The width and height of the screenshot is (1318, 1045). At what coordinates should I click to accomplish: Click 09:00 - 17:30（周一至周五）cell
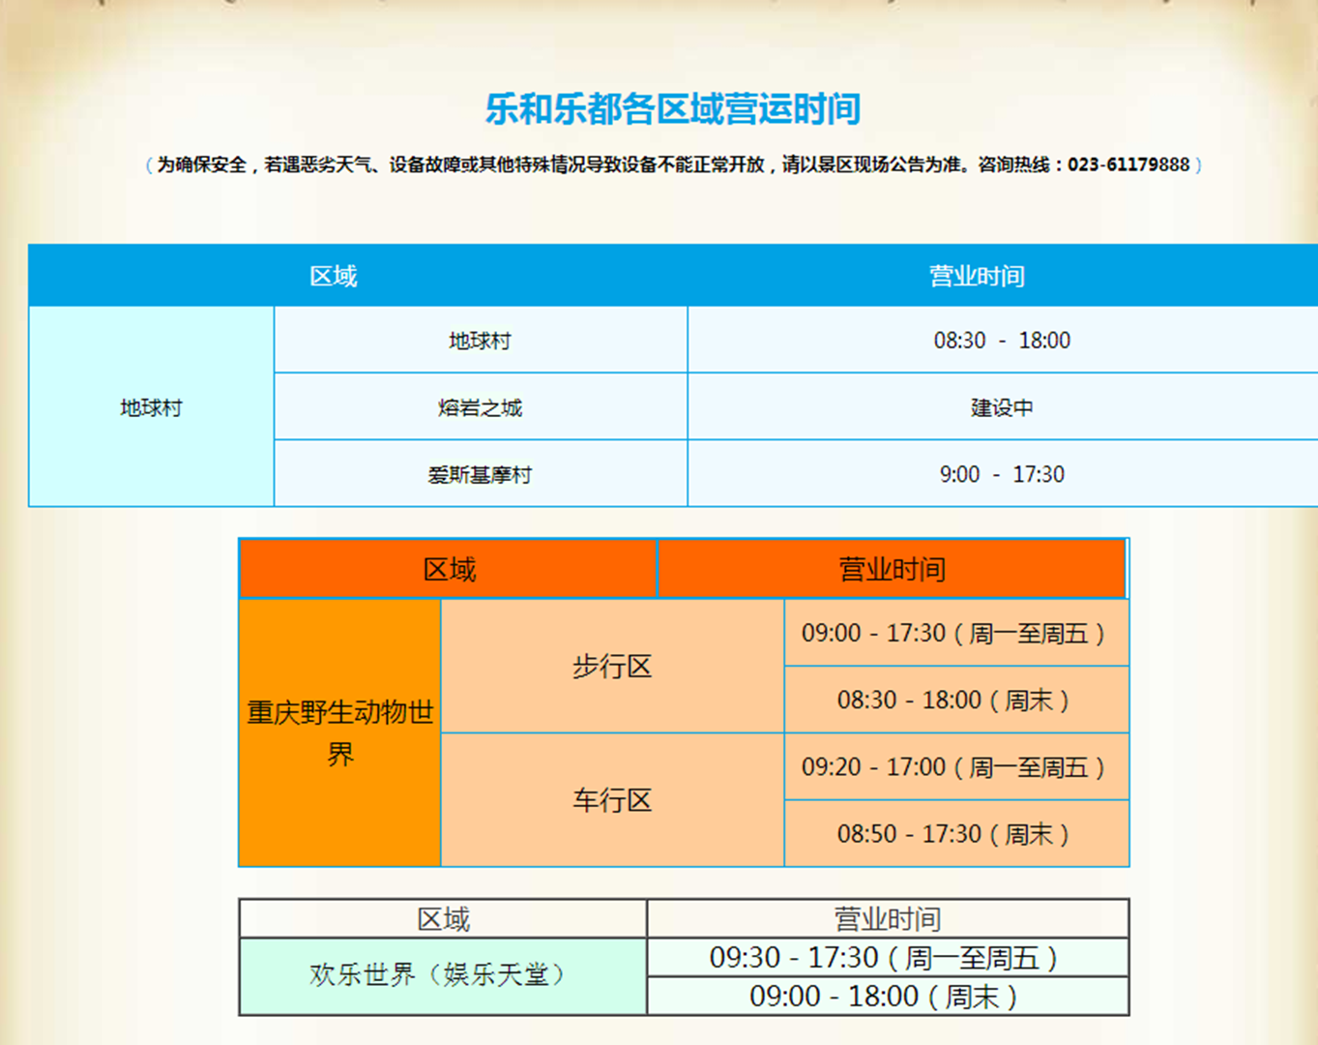(x=956, y=633)
